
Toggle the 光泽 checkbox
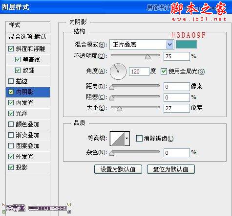pyautogui.click(x=11, y=113)
